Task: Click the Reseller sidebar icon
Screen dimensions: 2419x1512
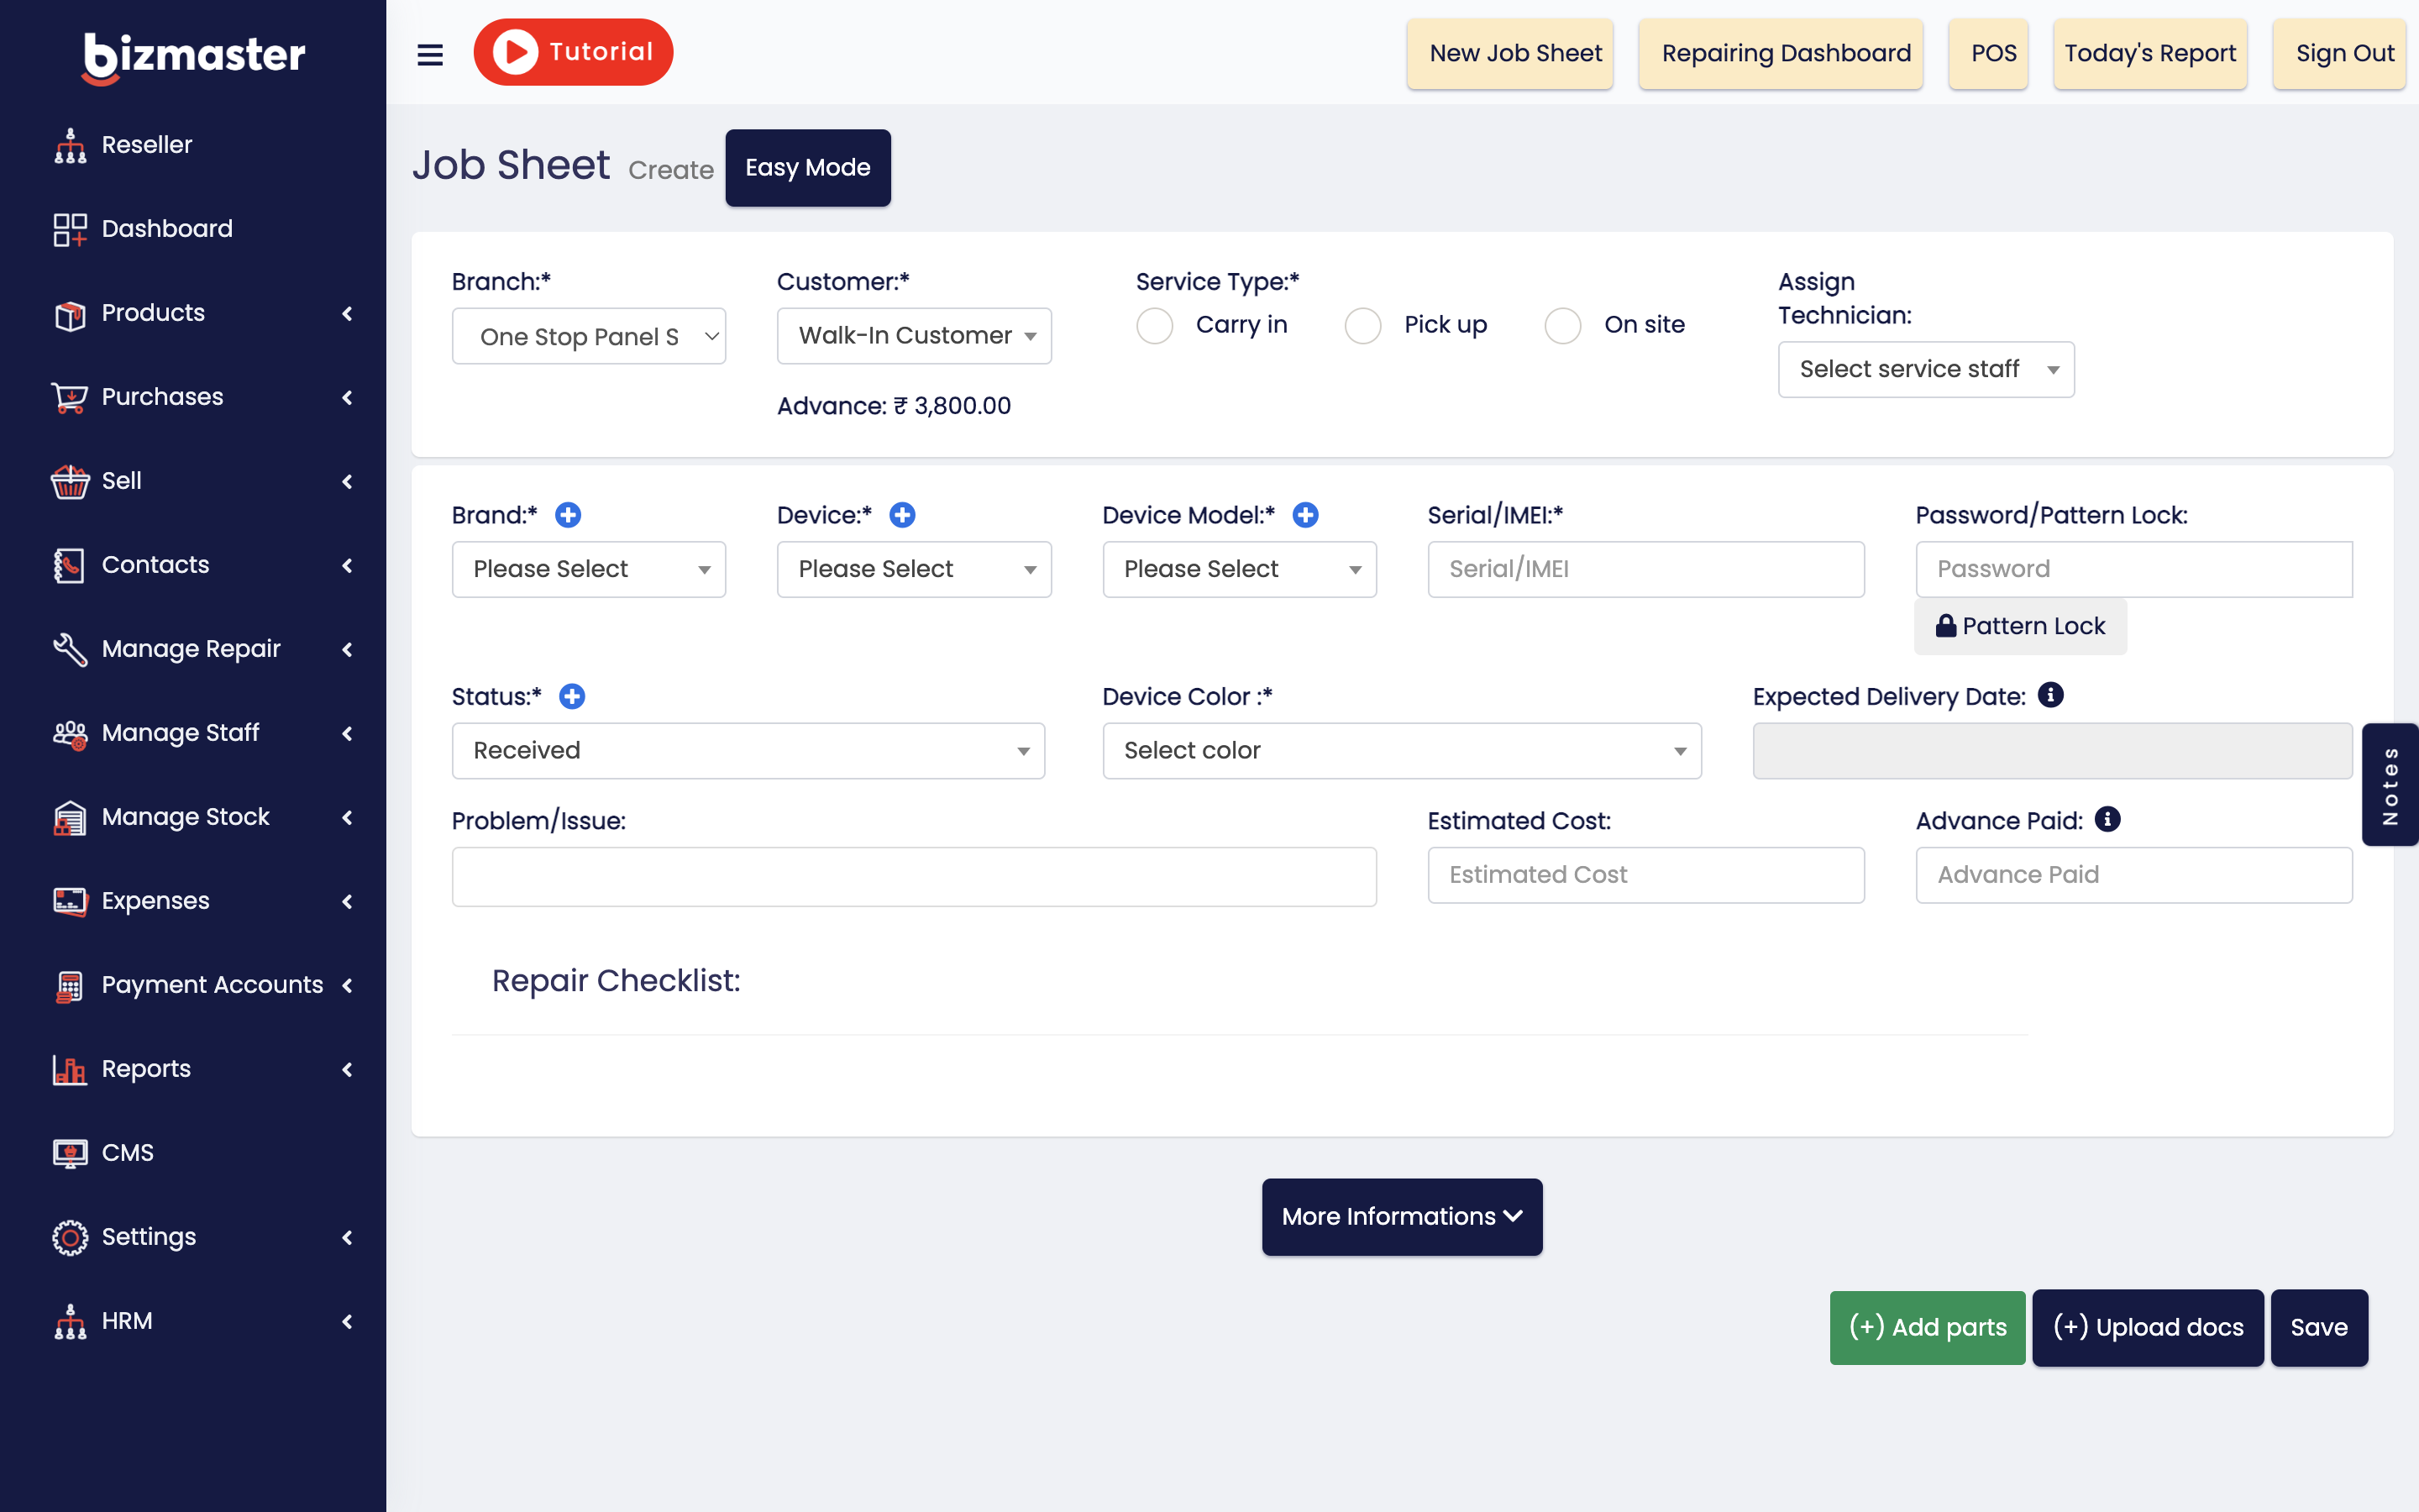Action: [70, 145]
